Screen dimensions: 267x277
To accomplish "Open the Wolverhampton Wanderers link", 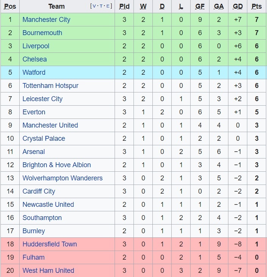I will coord(62,178).
